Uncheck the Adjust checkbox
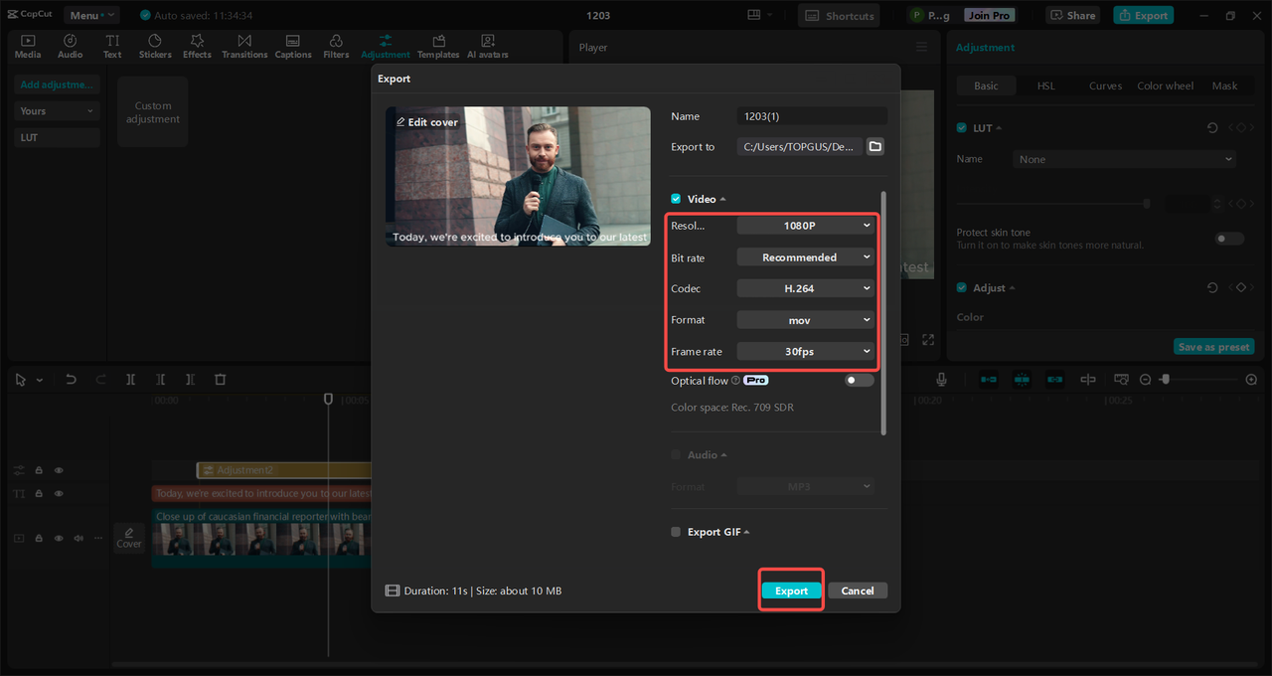 962,287
